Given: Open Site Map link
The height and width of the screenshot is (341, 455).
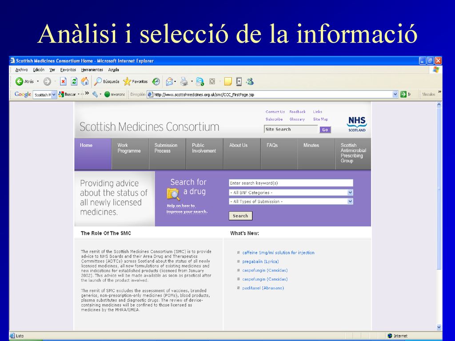Looking at the screenshot, I should tap(320, 119).
